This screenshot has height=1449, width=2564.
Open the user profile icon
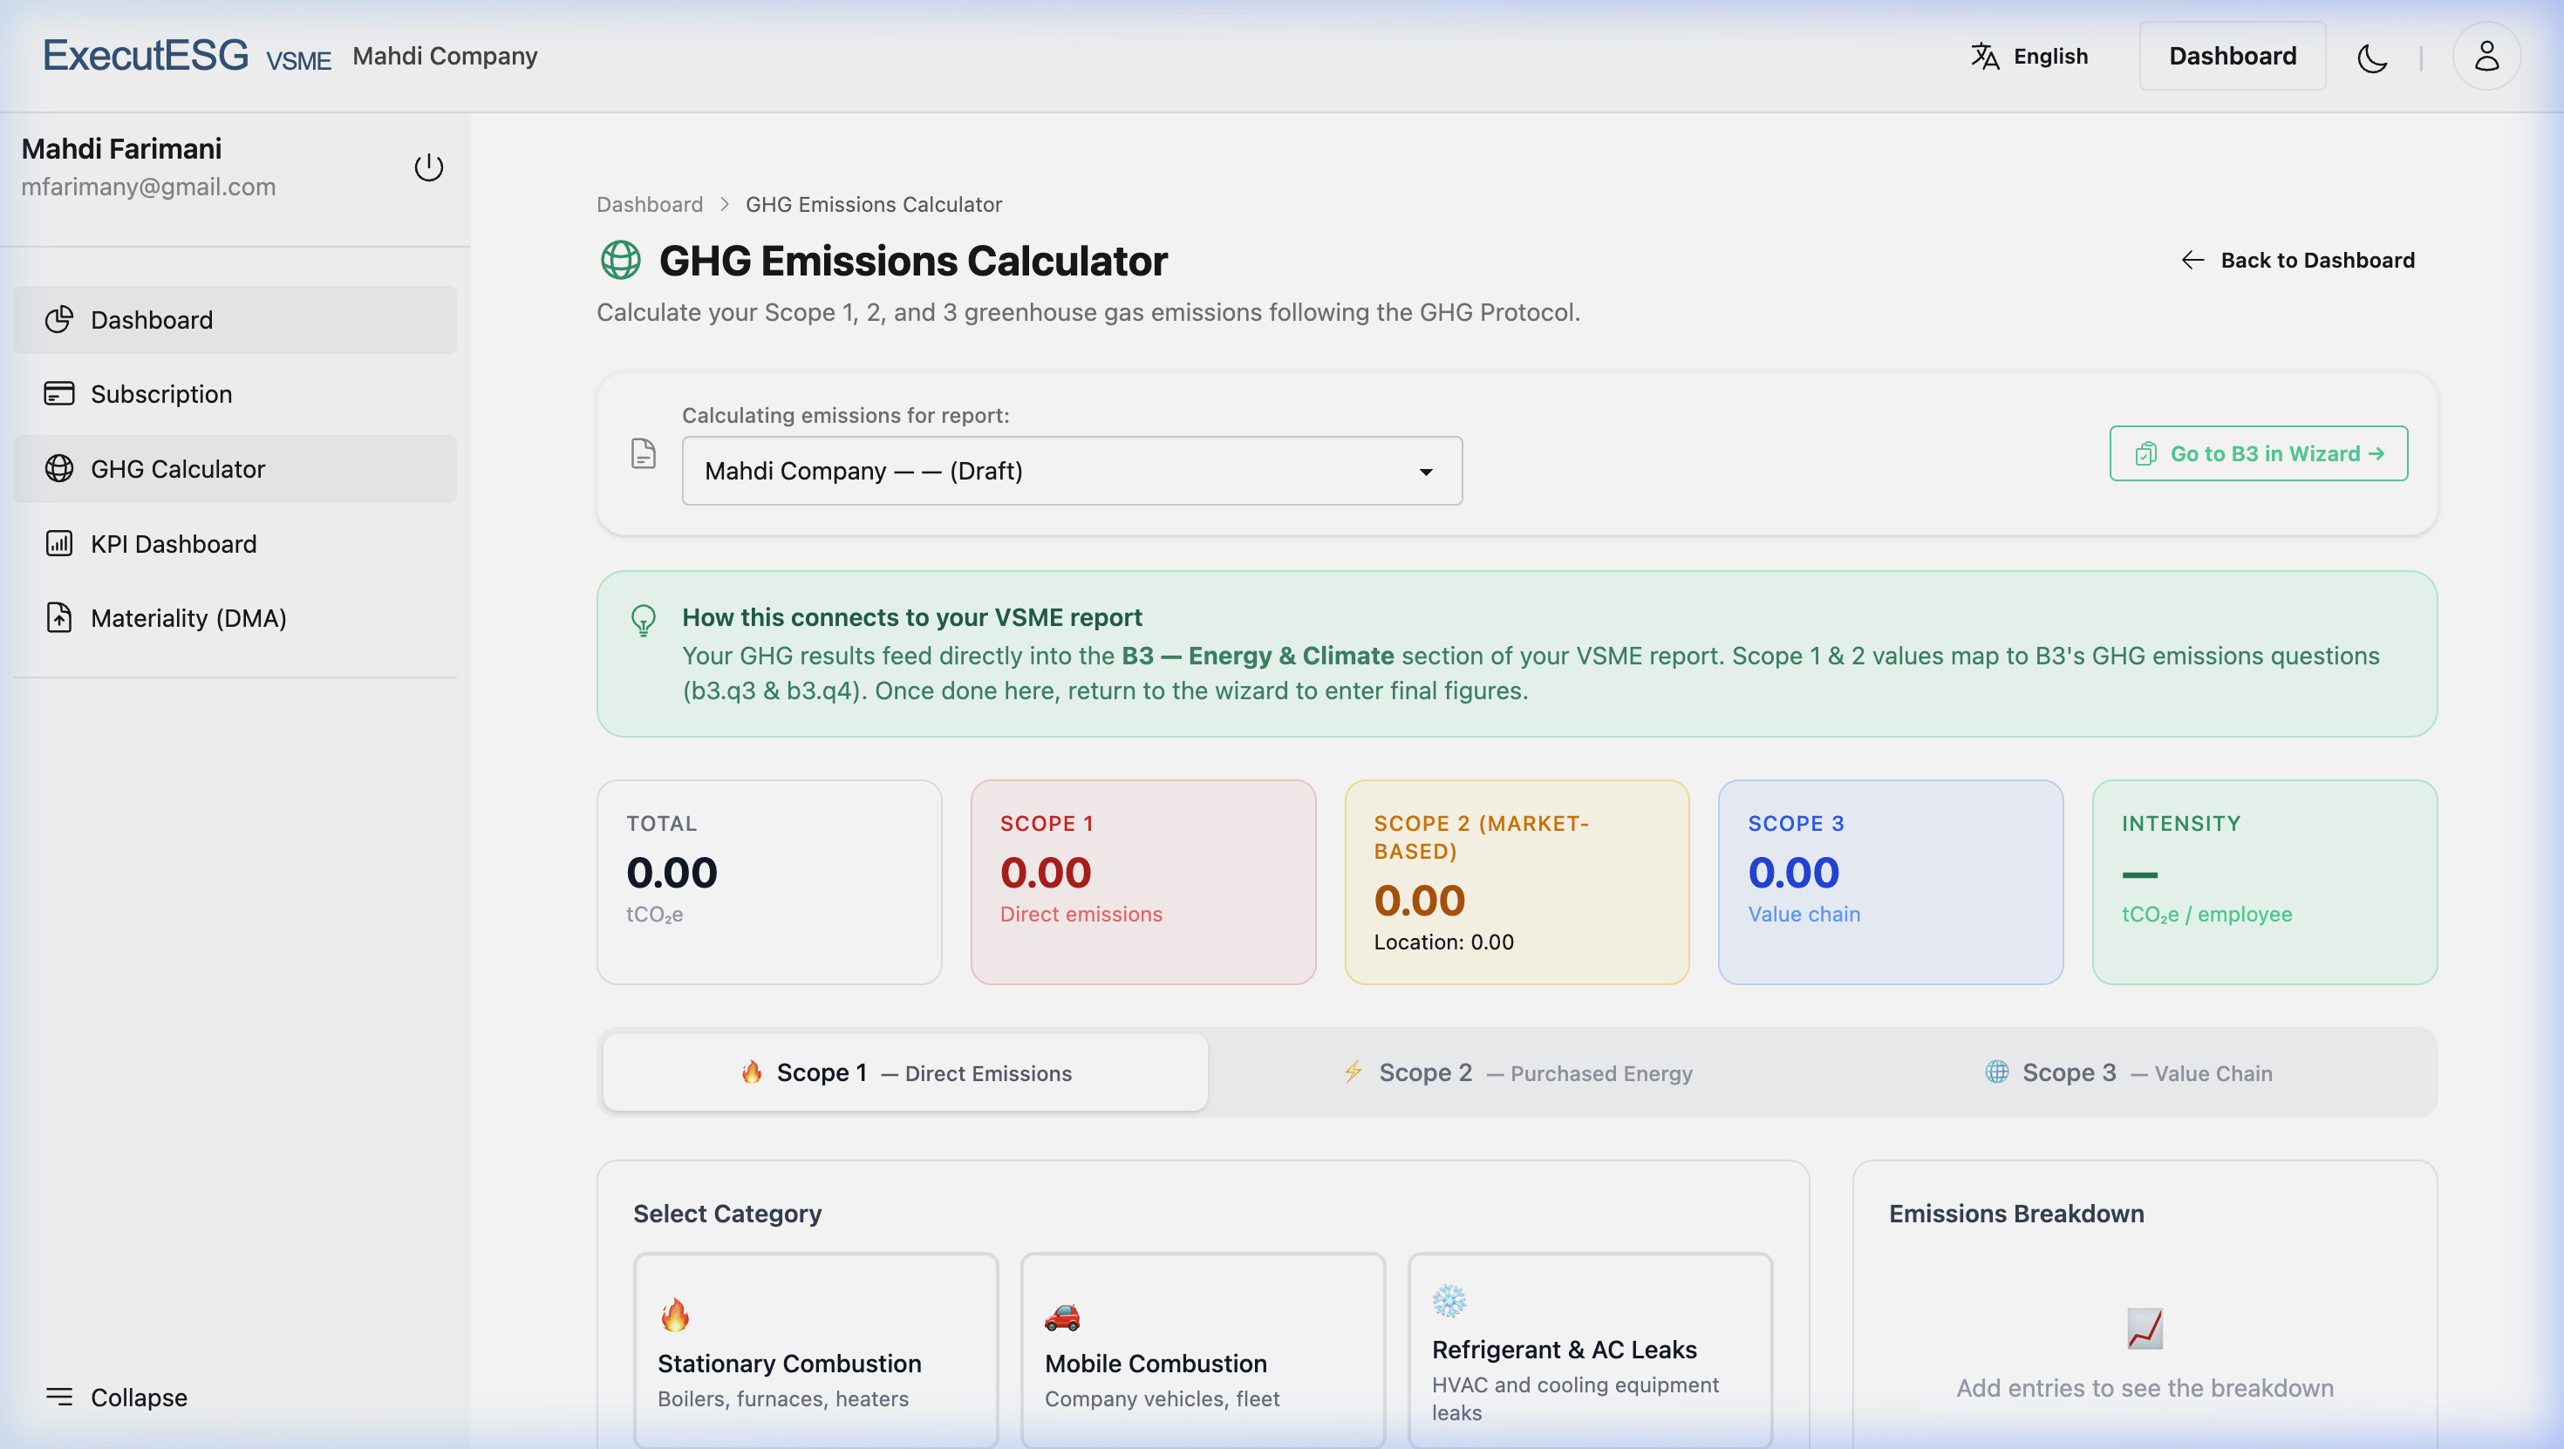click(2486, 56)
